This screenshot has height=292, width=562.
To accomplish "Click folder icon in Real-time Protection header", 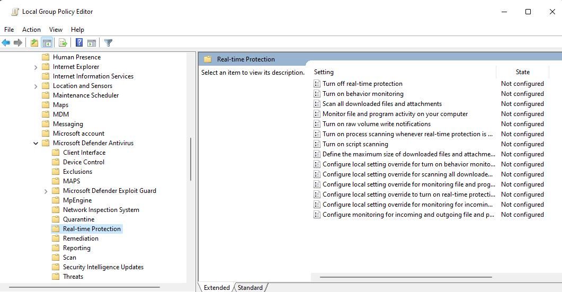I will point(208,59).
